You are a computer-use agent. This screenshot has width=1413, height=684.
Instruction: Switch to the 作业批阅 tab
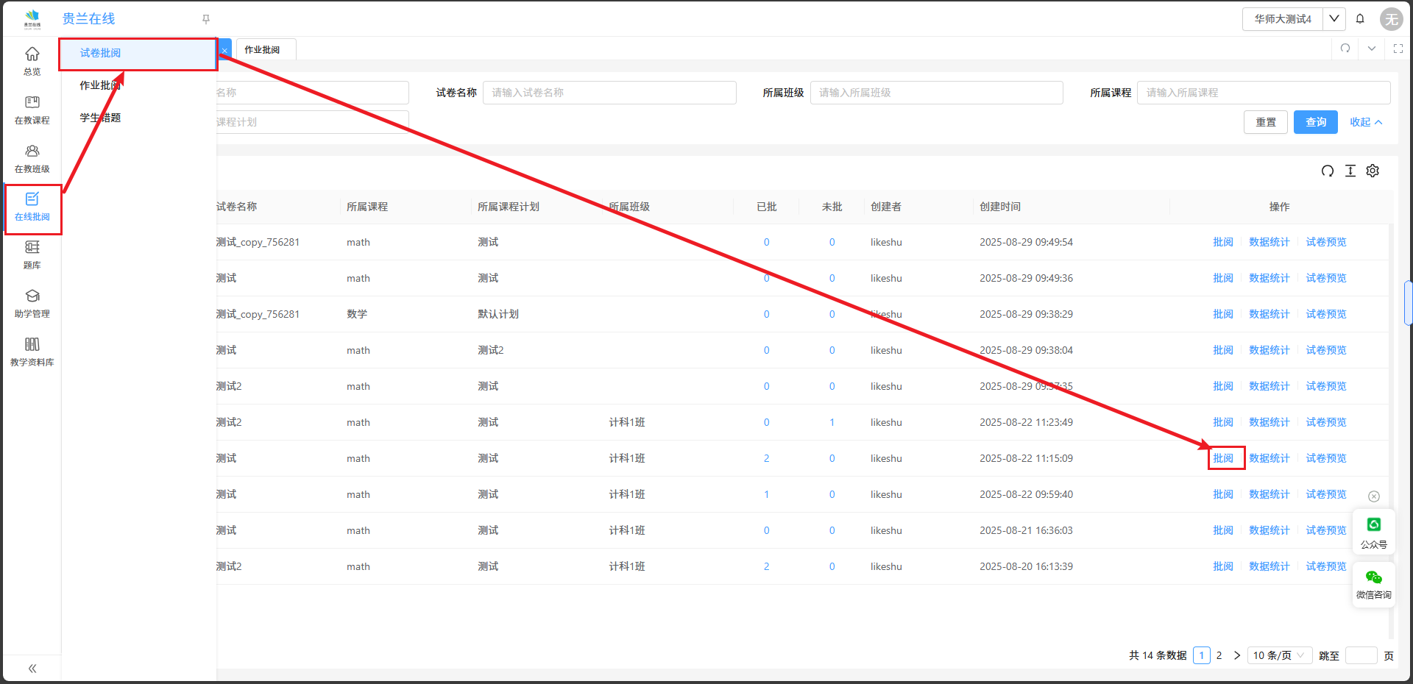[262, 50]
